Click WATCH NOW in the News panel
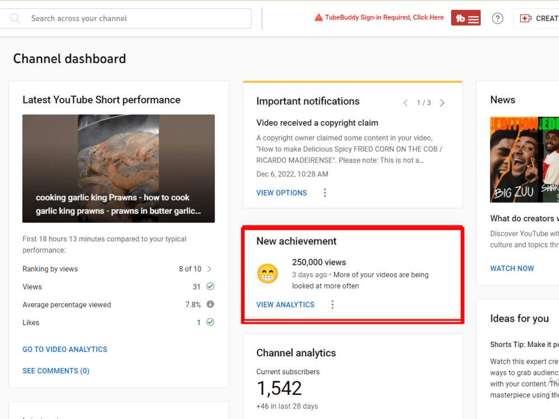Viewport: 559px width, 419px height. (x=511, y=268)
